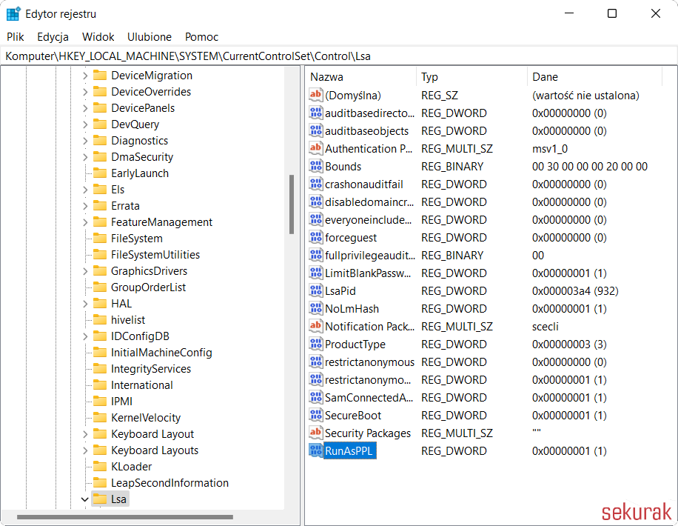Click the HAL folder icon

(100, 304)
